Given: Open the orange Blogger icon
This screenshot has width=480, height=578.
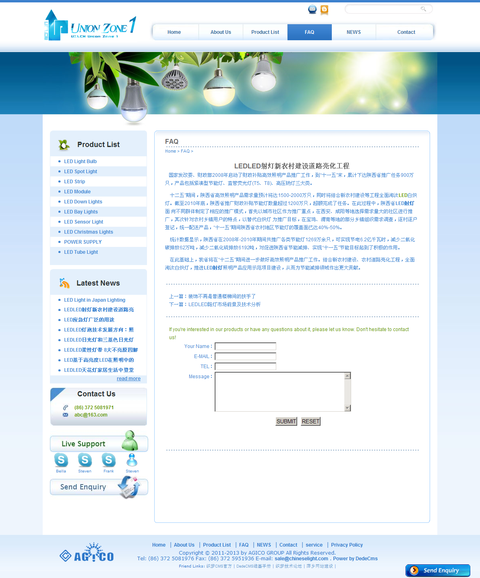Looking at the screenshot, I should tap(324, 9).
